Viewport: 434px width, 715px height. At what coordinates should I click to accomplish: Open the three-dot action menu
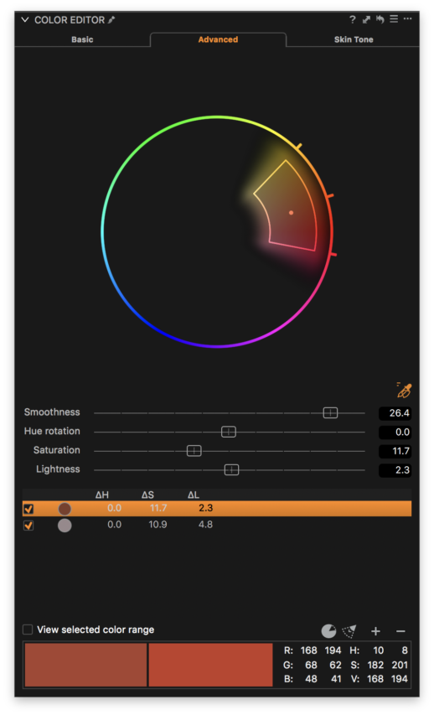coord(407,18)
